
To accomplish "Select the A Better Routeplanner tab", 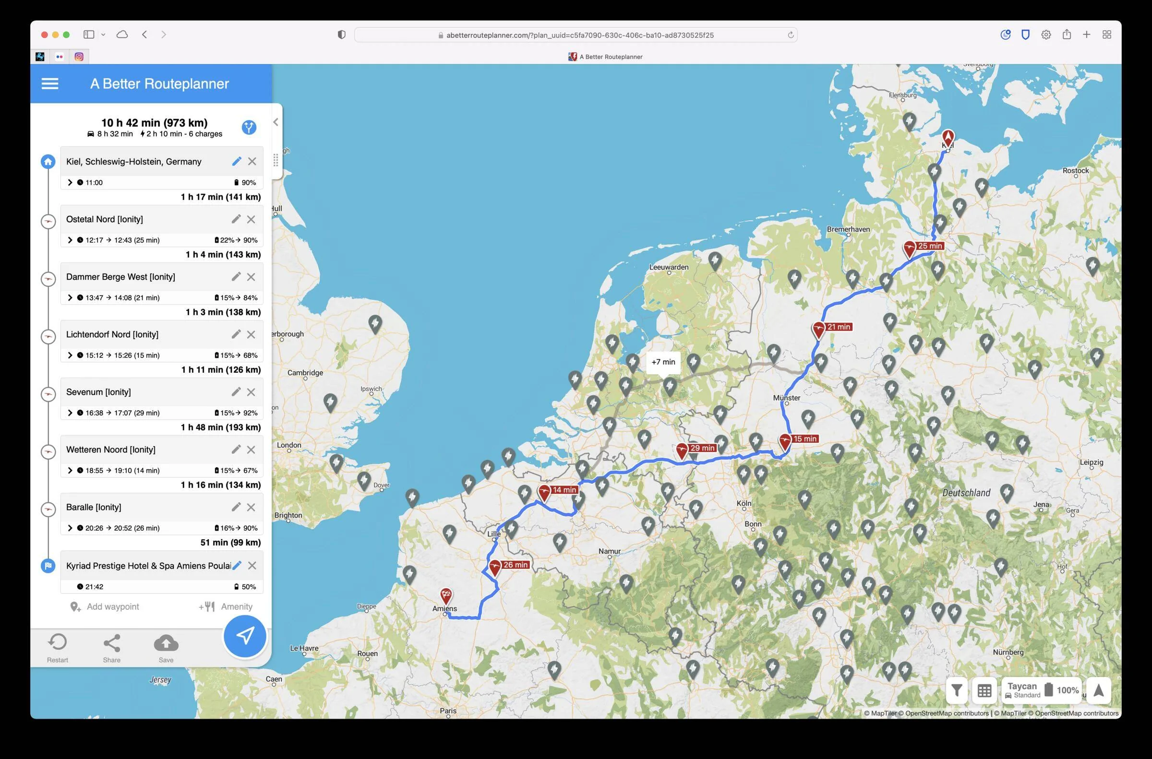I will [605, 57].
